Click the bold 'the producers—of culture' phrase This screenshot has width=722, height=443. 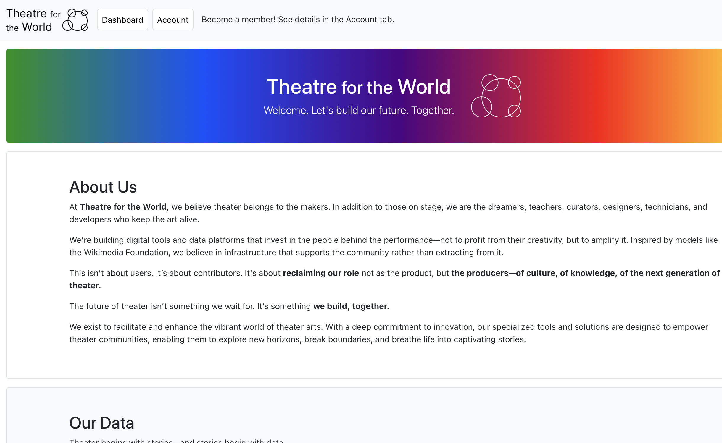click(x=503, y=273)
